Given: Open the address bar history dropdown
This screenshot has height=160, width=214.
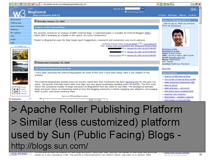Looking at the screenshot, I should tap(160, 4).
